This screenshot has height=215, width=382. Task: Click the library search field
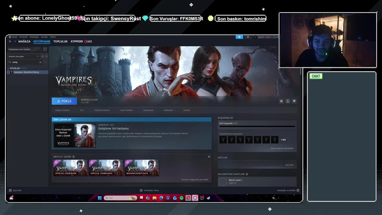click(x=25, y=62)
